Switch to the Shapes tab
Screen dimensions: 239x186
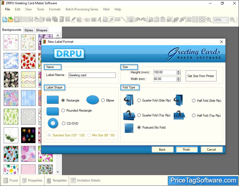42,30
